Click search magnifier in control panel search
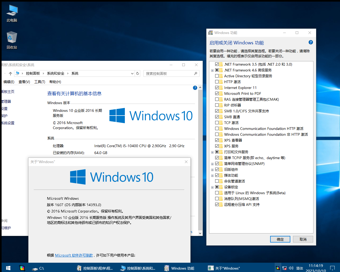The width and height of the screenshot is (340, 272). pos(196,74)
